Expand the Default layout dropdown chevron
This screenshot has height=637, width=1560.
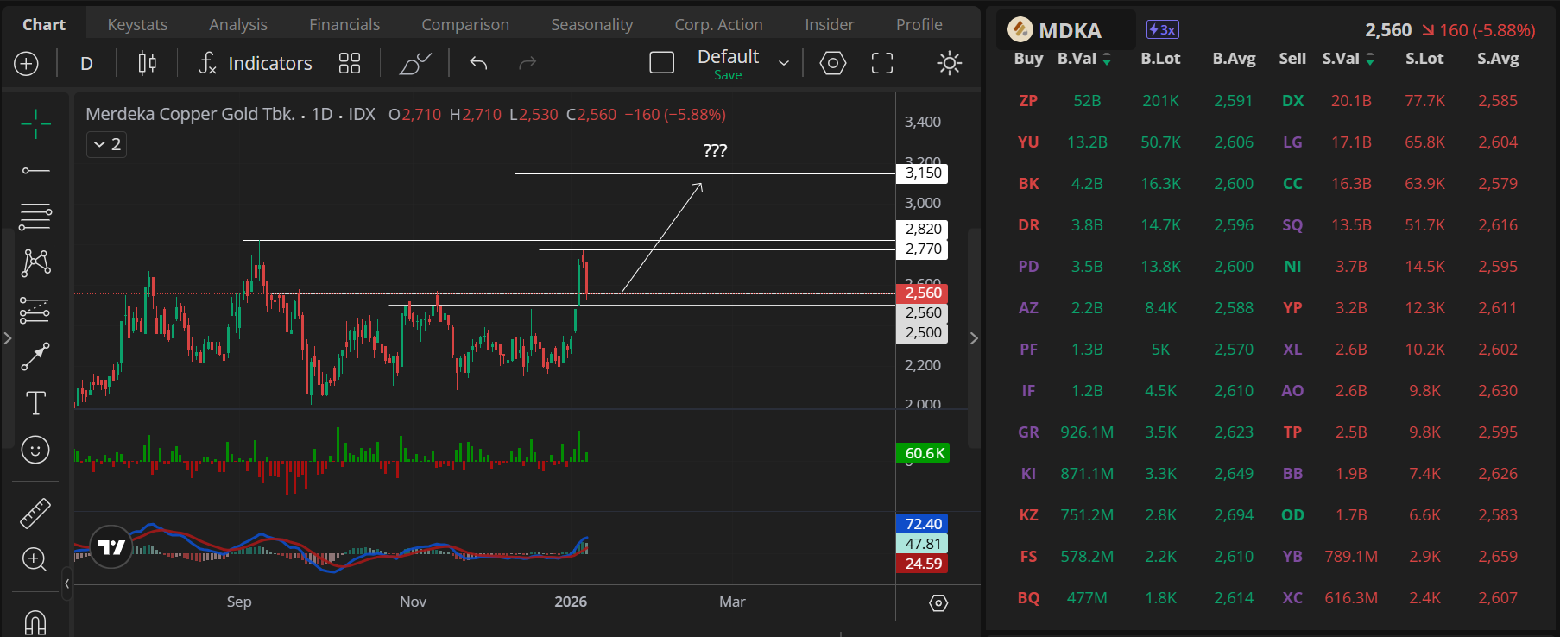784,63
